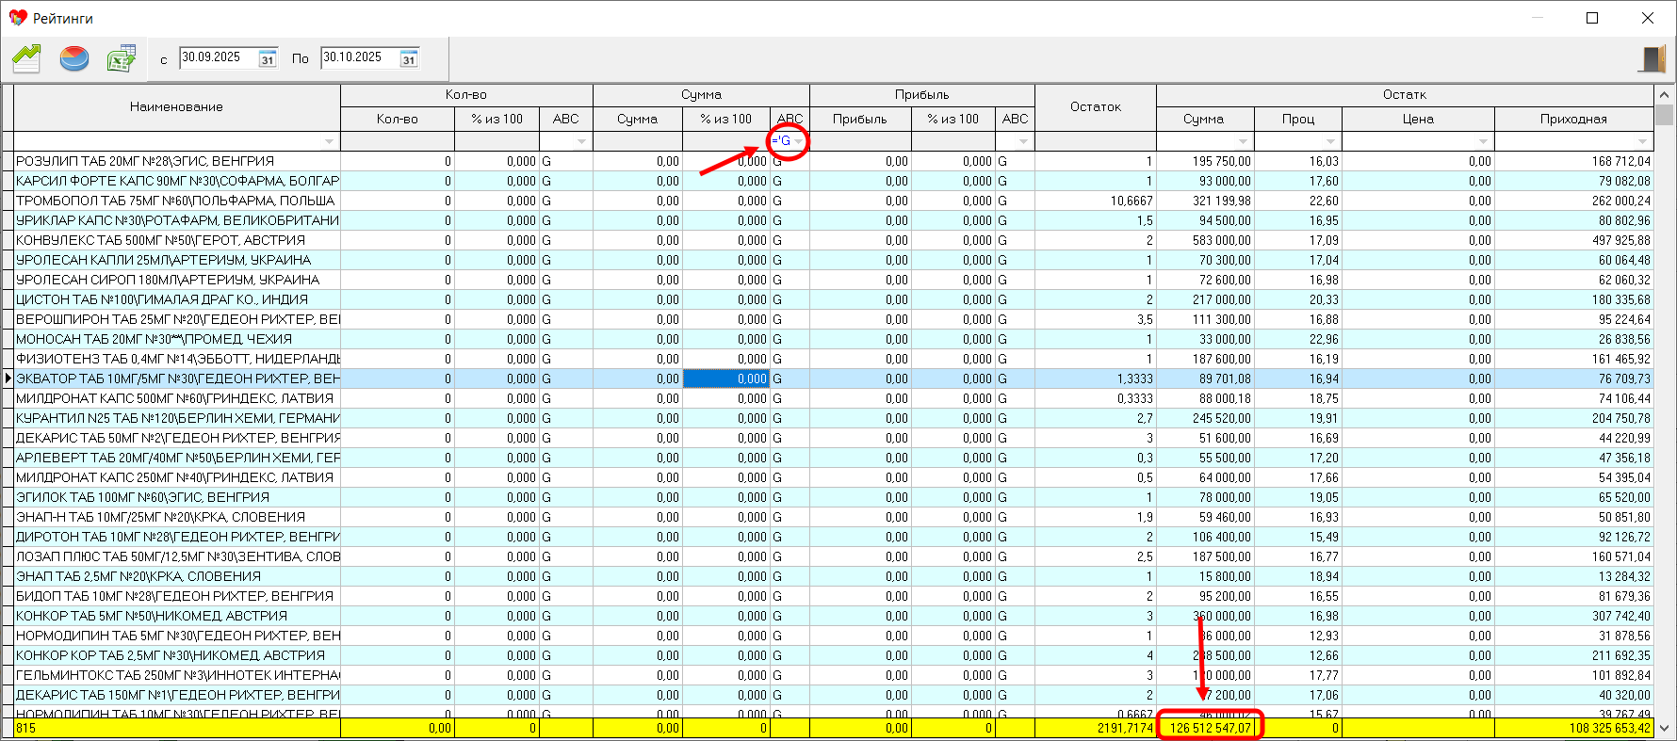This screenshot has height=741, width=1677.
Task: Click the Цена column header
Action: tap(1417, 119)
